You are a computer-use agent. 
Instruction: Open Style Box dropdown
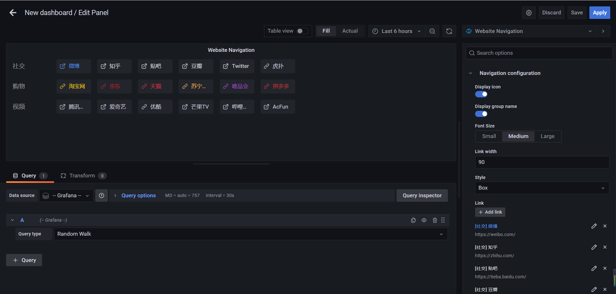pos(542,188)
